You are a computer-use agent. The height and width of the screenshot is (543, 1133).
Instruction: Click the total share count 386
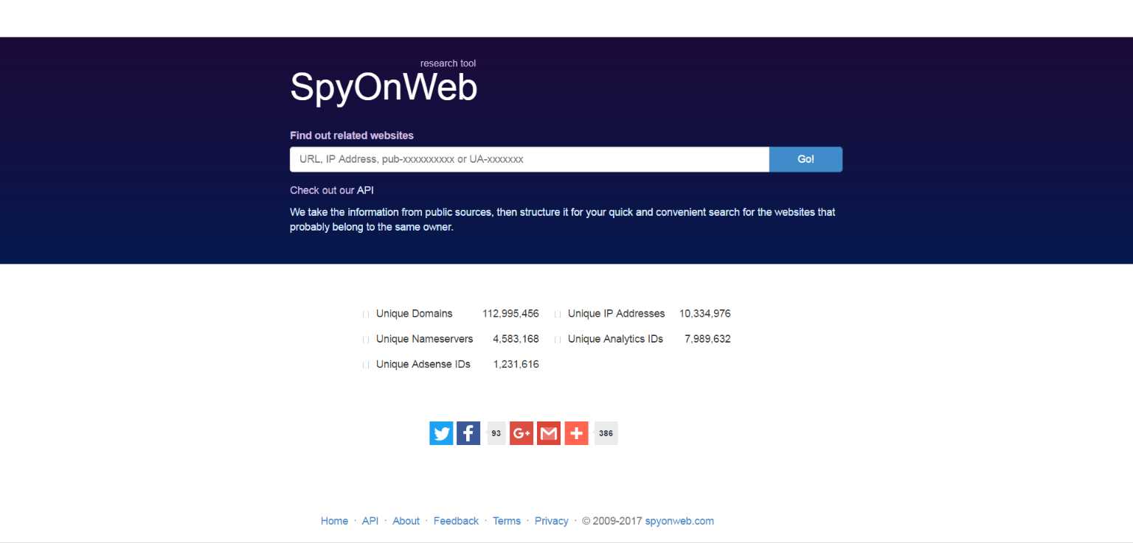[606, 433]
